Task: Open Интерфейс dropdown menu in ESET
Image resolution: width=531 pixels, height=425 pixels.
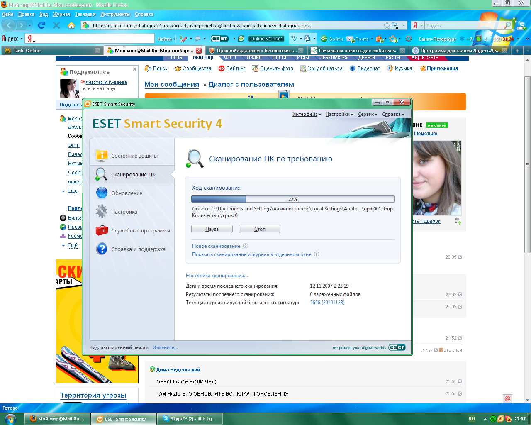Action: point(307,114)
